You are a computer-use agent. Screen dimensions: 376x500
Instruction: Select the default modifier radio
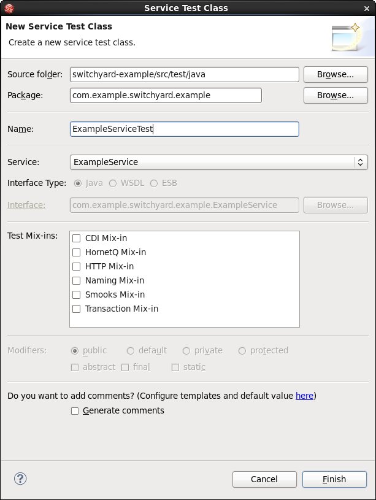click(131, 351)
